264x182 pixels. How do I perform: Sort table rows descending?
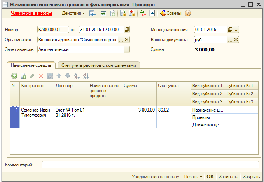86,76
